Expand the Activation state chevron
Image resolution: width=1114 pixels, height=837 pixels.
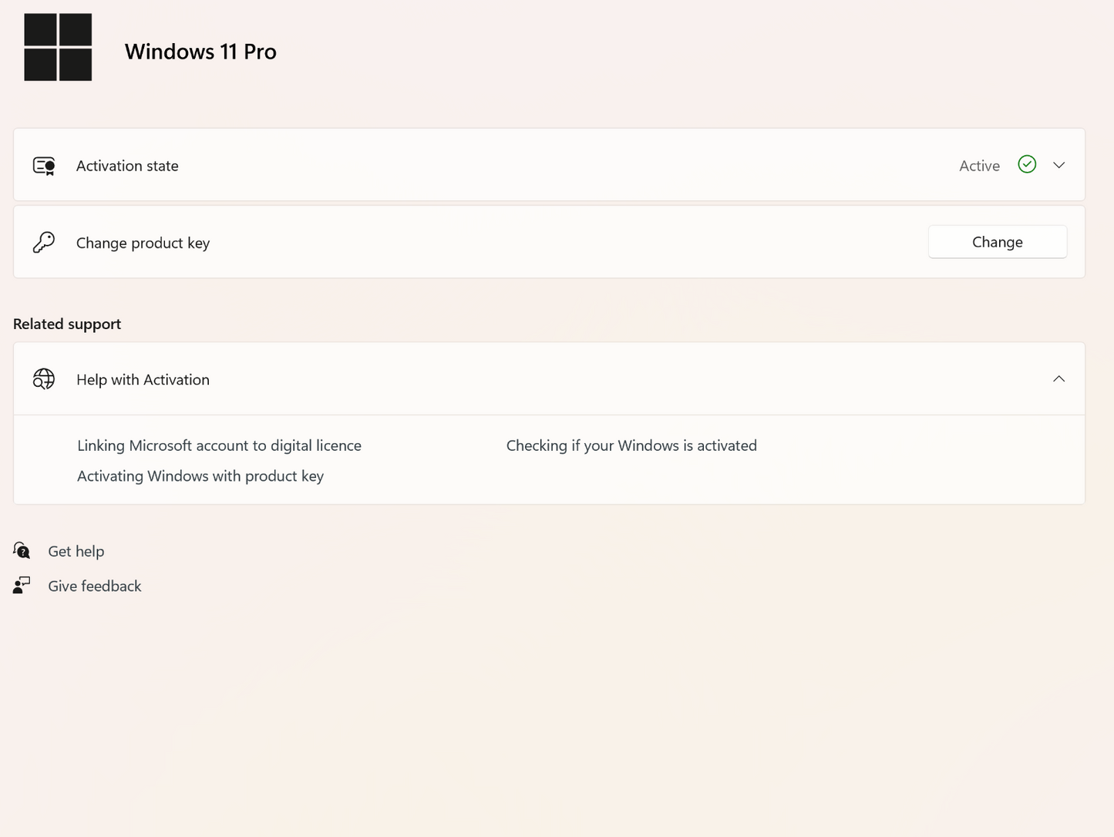1058,165
